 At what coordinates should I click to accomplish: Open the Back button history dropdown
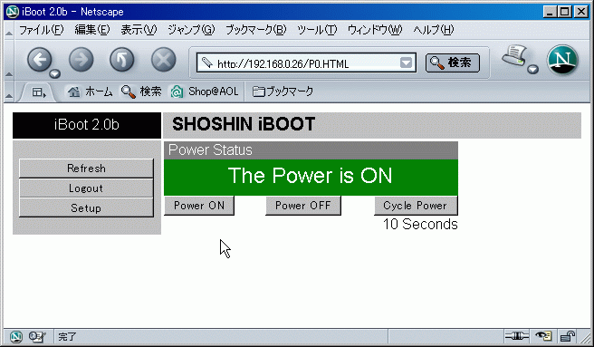55,73
